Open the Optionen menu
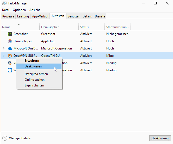This screenshot has height=144, width=173. [19, 10]
